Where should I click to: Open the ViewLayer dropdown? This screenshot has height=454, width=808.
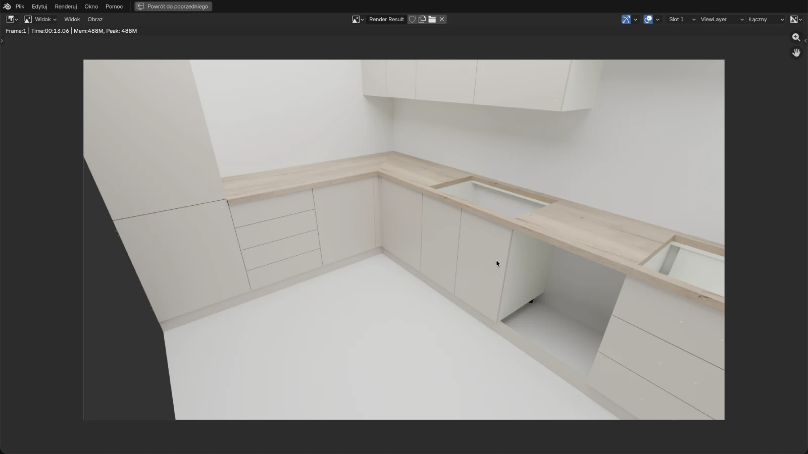point(722,19)
